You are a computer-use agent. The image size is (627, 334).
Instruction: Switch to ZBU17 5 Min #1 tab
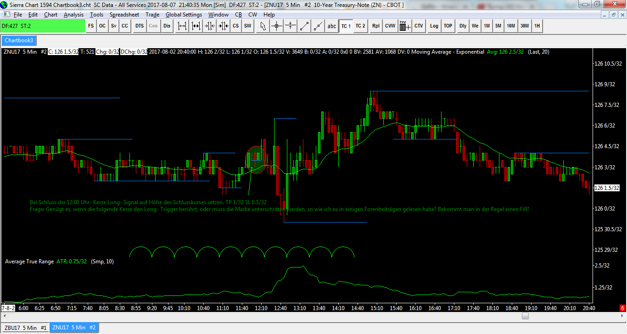pyautogui.click(x=25, y=328)
